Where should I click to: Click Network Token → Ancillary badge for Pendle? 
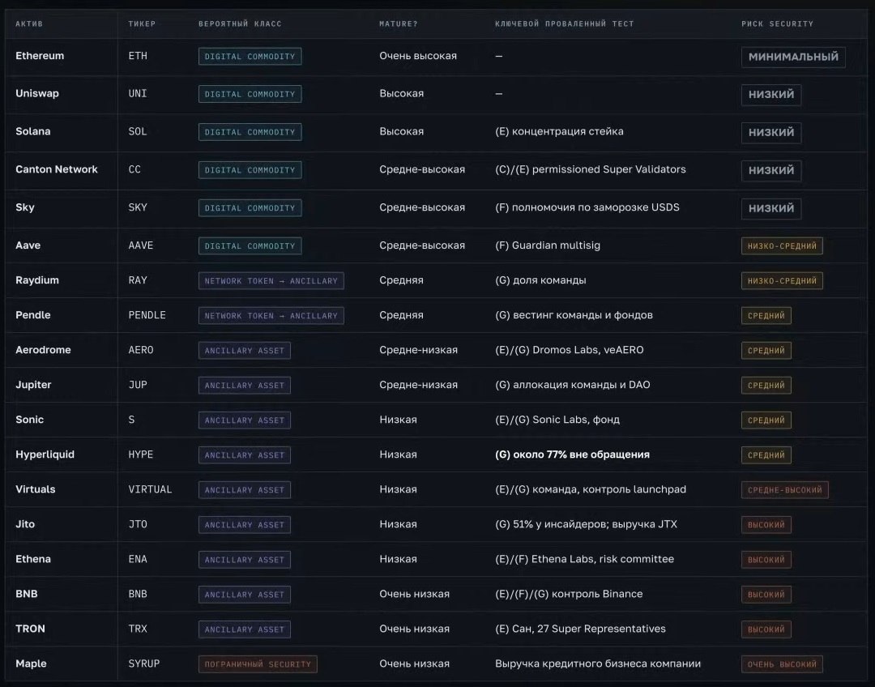click(271, 316)
